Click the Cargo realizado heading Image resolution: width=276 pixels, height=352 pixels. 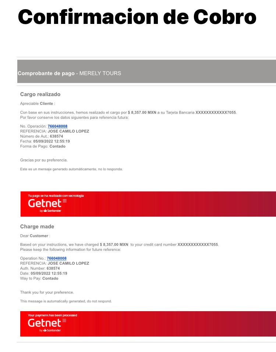pyautogui.click(x=40, y=94)
